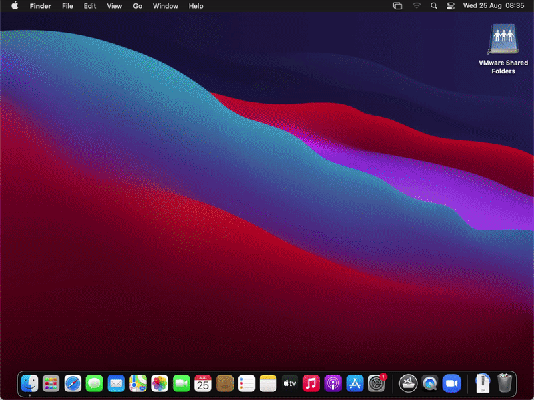This screenshot has height=400, width=534.
Task: Open the App Store
Action: pos(354,383)
